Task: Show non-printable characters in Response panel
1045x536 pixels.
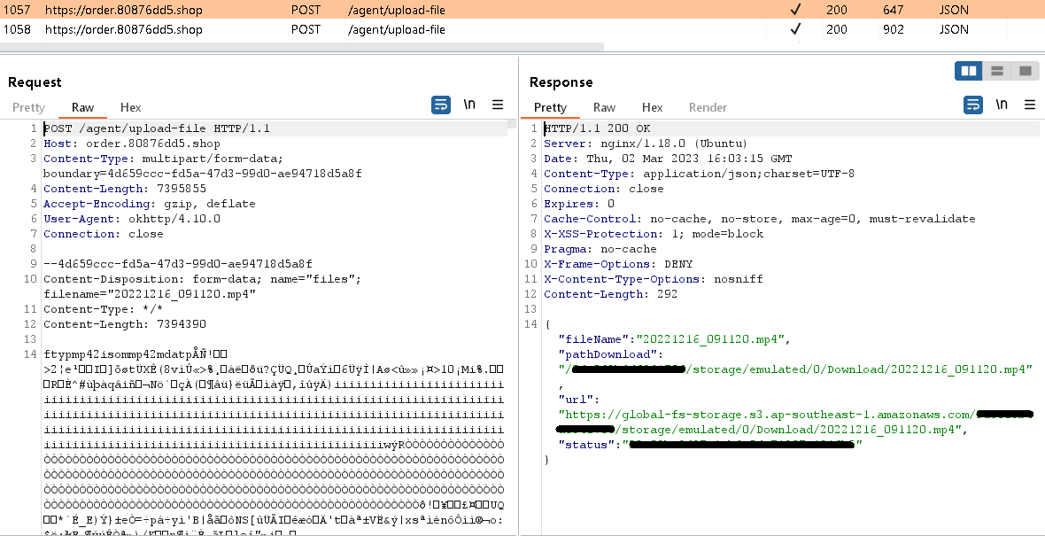Action: click(1002, 105)
